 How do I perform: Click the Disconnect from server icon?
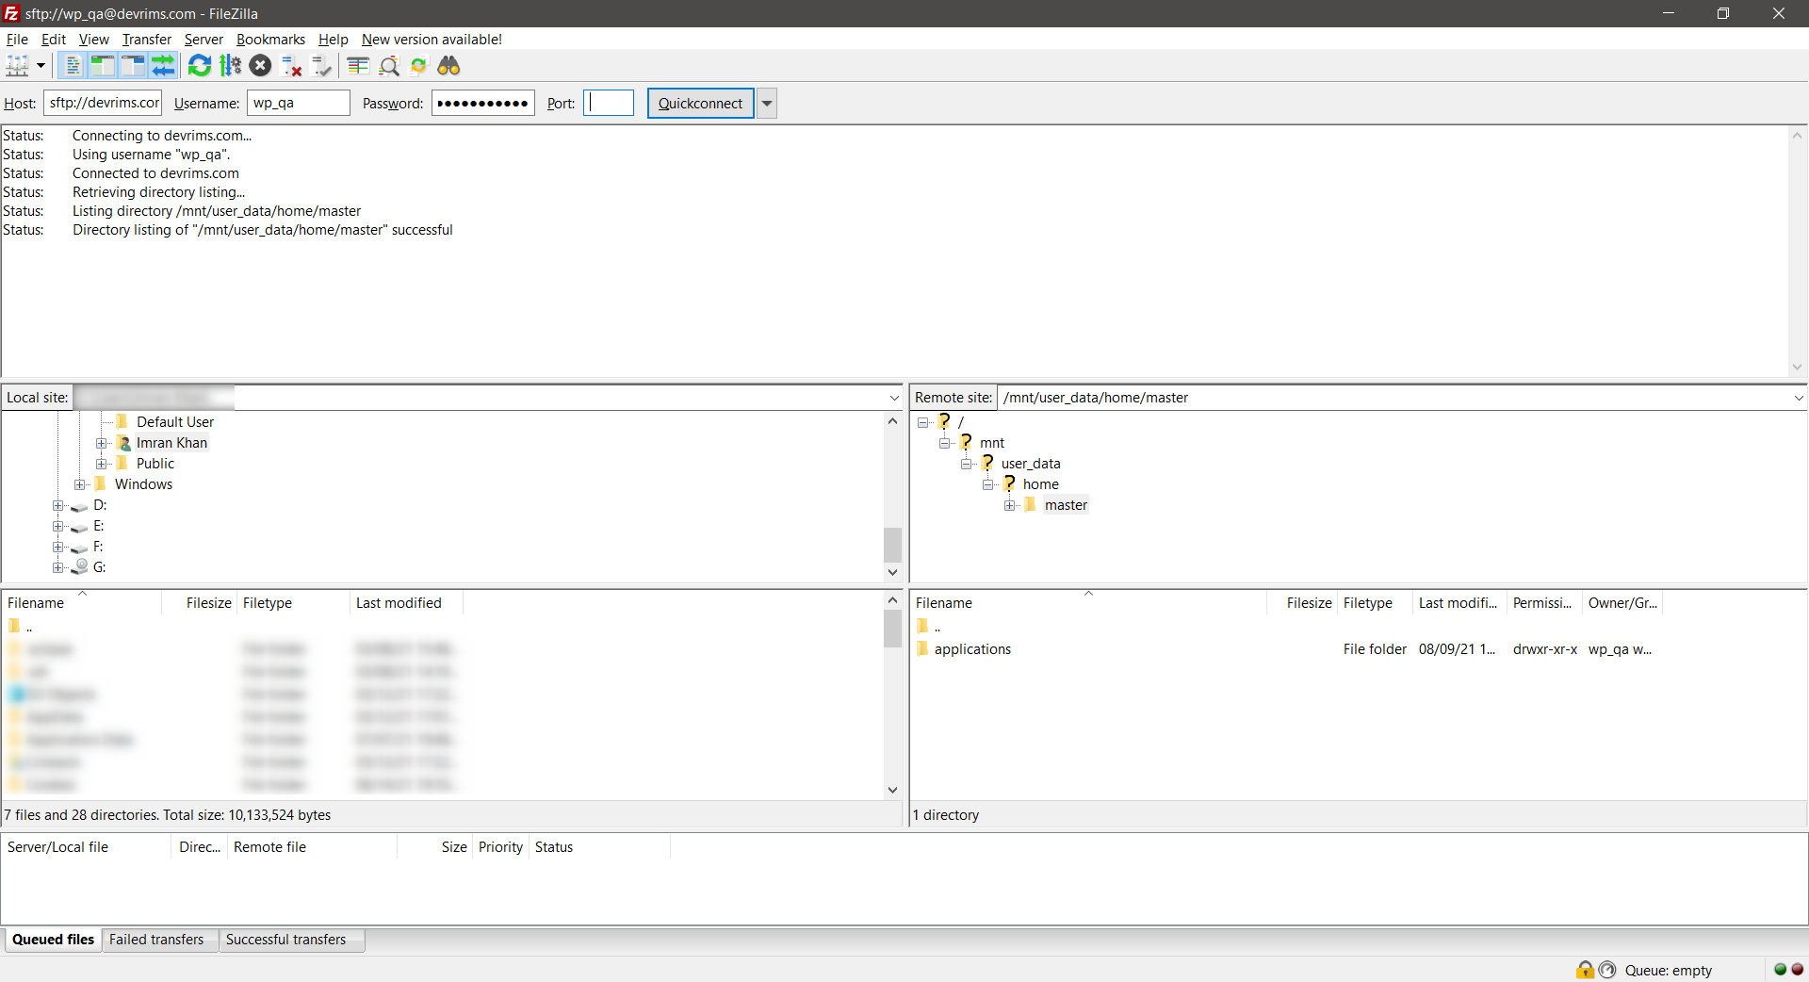292,66
